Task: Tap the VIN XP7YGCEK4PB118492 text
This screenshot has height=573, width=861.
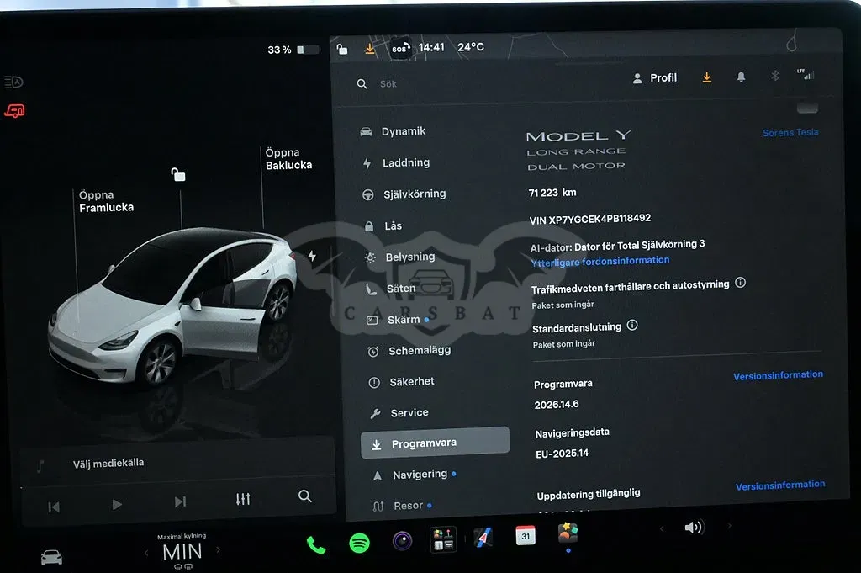Action: [x=590, y=220]
